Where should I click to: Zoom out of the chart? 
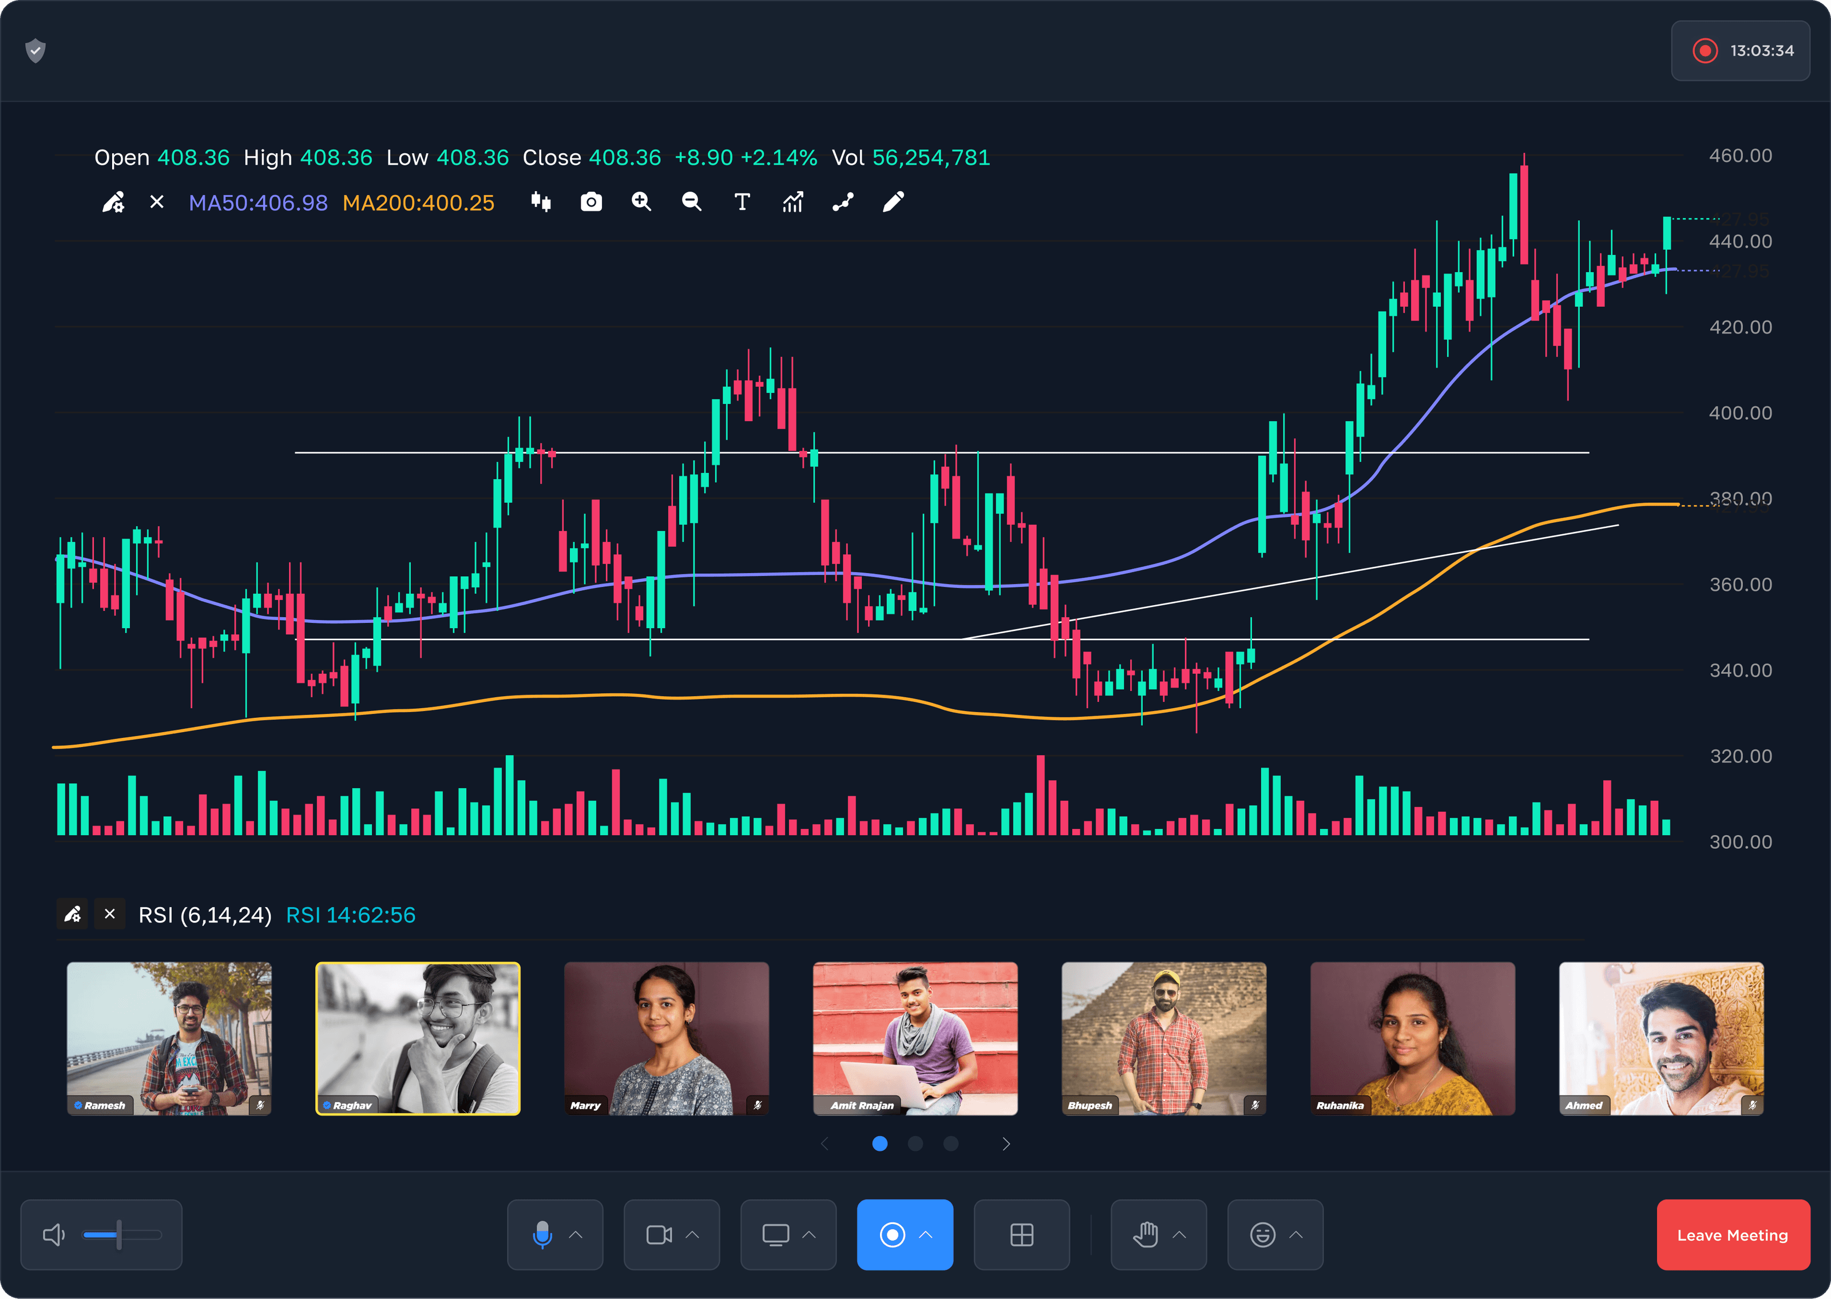[691, 201]
